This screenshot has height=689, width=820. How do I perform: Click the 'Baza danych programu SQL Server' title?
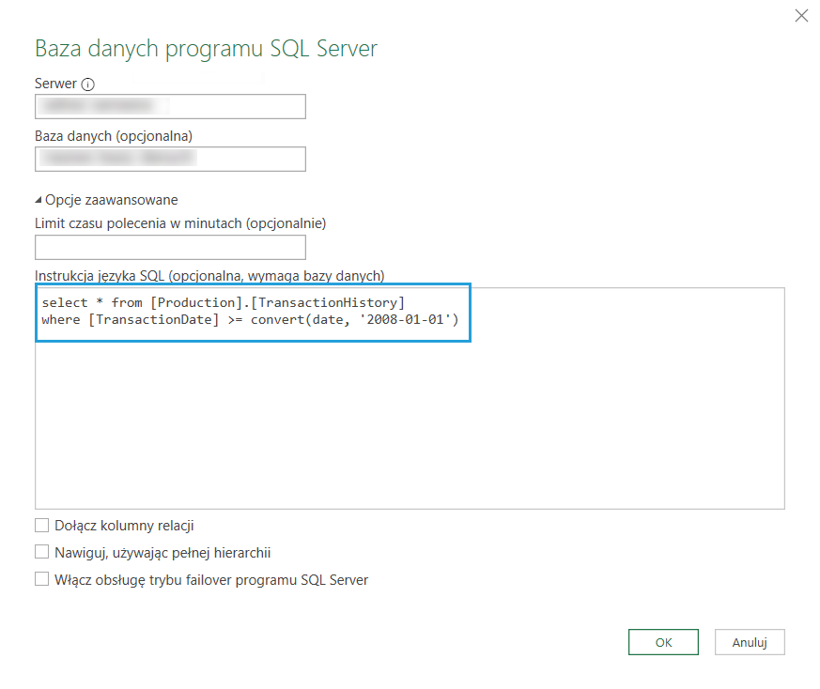[x=206, y=49]
